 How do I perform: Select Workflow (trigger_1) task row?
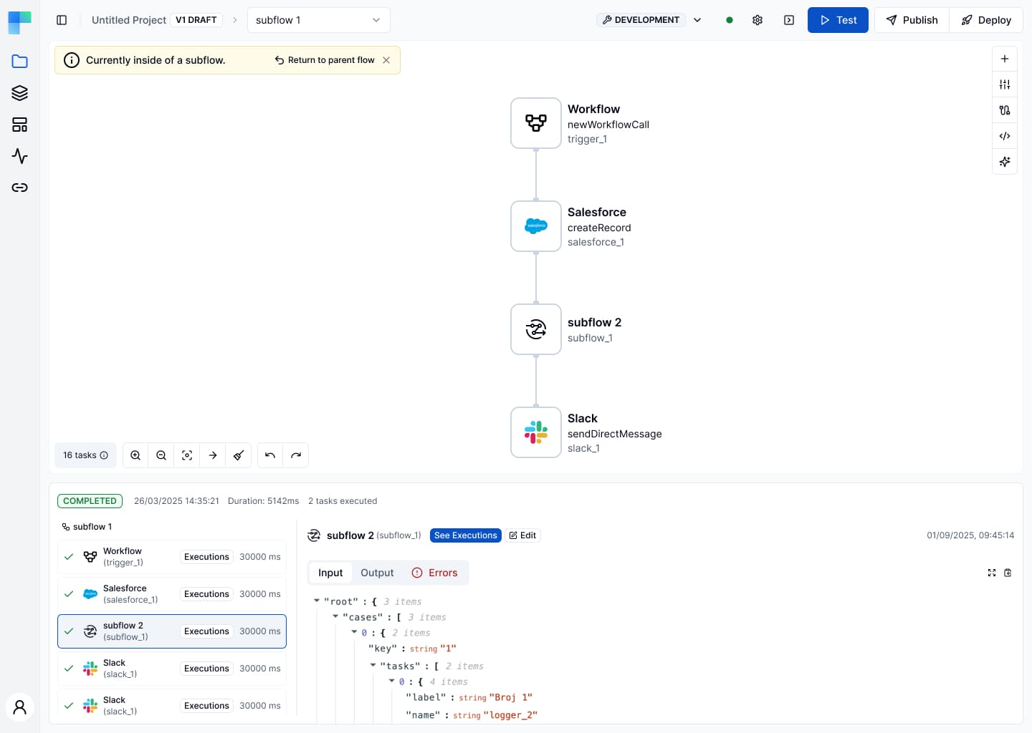pos(172,557)
